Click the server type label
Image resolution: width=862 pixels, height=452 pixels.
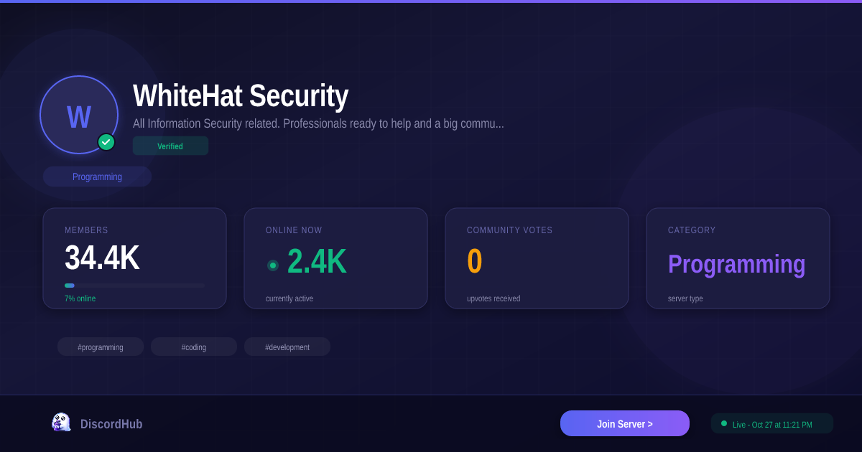tap(685, 298)
